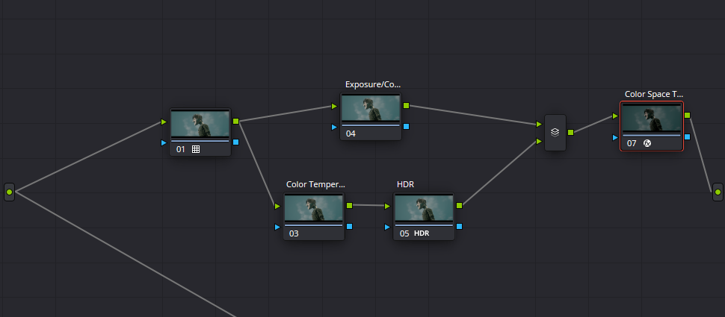Click node 05 green RGB output square
This screenshot has height=317, width=725.
click(x=460, y=205)
